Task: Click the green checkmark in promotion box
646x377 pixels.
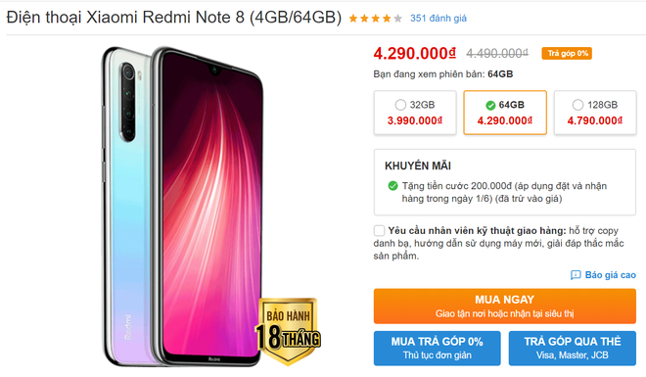Action: tap(392, 186)
